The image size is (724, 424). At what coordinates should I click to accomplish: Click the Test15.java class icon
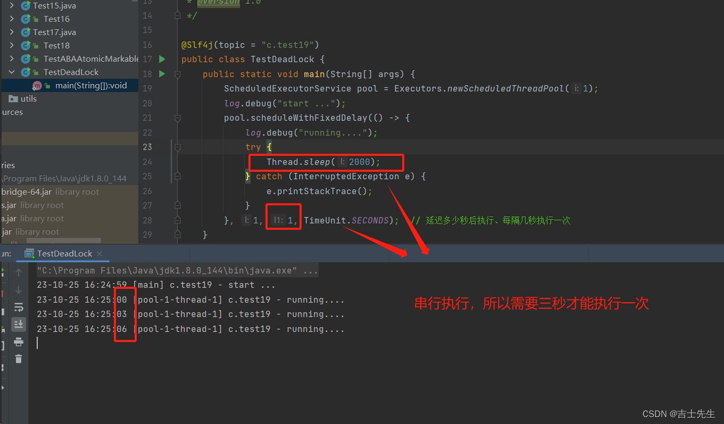pos(26,6)
